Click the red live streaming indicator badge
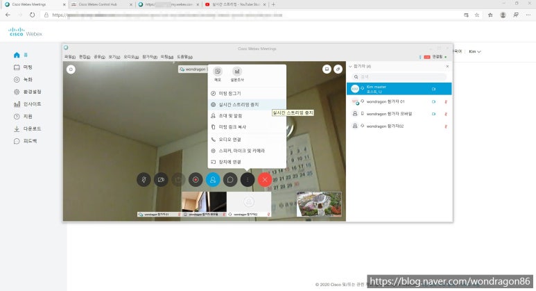Screen dimensions: 536x291 click(x=427, y=57)
